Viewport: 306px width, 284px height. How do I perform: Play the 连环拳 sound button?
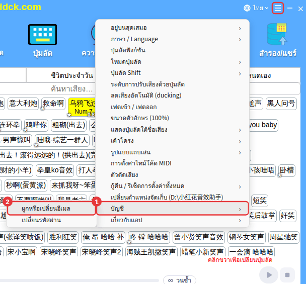pyautogui.click(x=10, y=125)
